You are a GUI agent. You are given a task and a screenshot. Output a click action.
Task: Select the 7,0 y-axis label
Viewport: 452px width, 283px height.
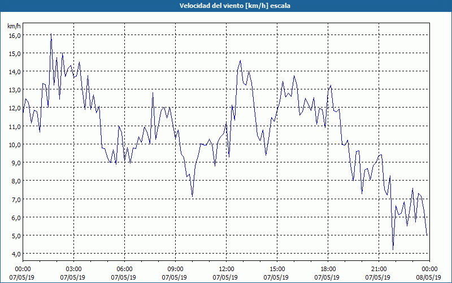pyautogui.click(x=16, y=200)
